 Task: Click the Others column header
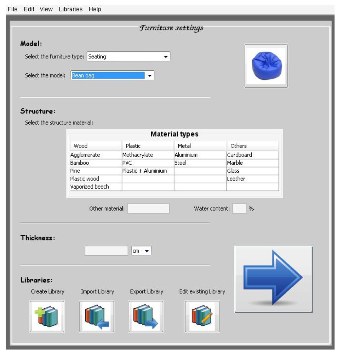click(x=253, y=146)
